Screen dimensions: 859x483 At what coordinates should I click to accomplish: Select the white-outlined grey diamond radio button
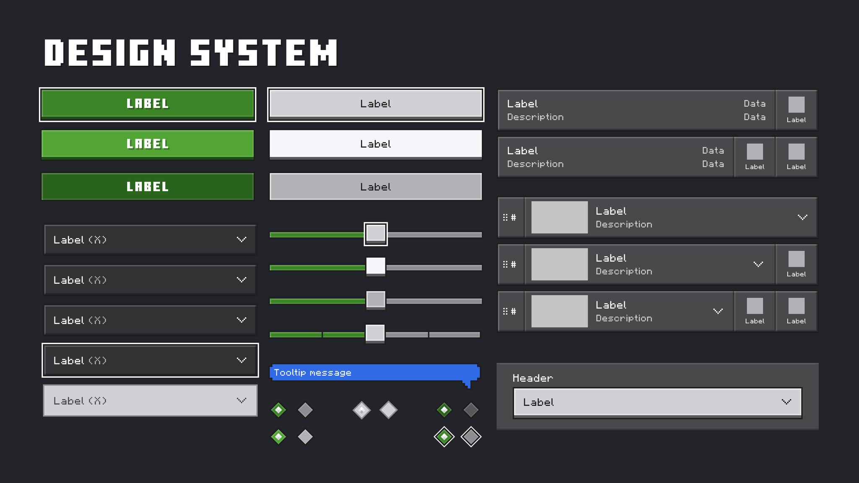pos(471,437)
